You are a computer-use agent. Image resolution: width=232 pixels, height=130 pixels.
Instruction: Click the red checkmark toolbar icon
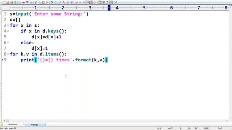coord(95,3)
